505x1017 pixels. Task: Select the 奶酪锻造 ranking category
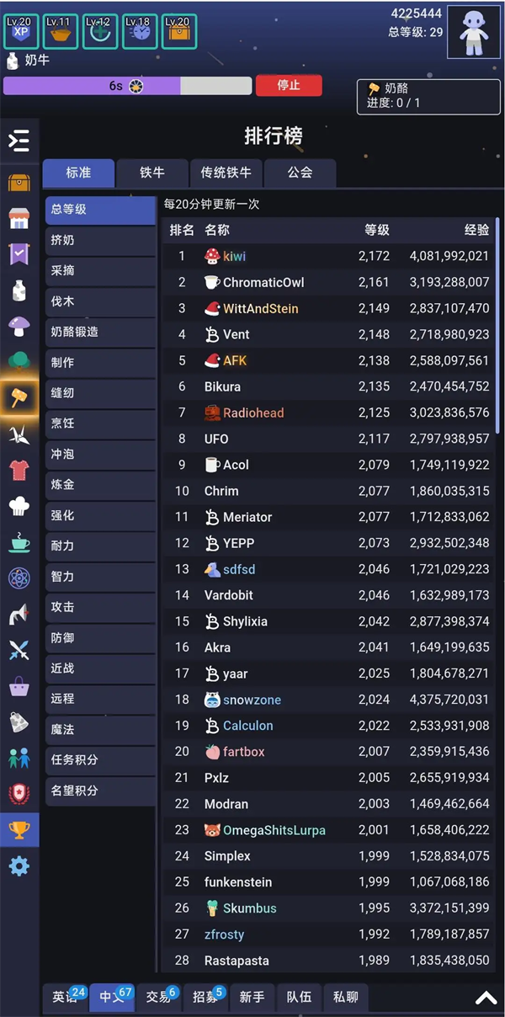pyautogui.click(x=99, y=332)
